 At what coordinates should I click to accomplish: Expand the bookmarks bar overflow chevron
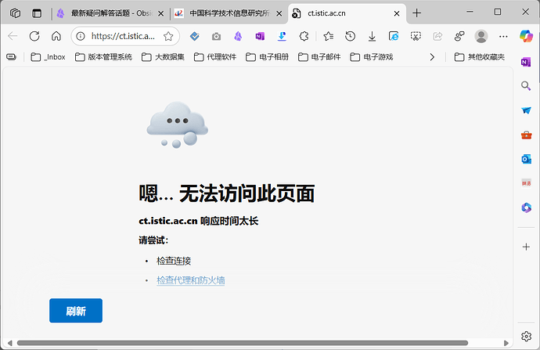[431, 57]
